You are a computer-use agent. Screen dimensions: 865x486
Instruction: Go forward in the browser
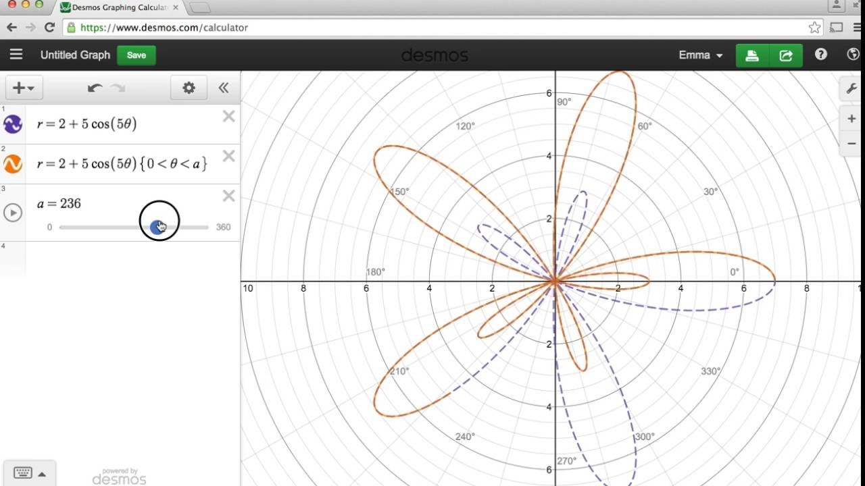tap(30, 28)
